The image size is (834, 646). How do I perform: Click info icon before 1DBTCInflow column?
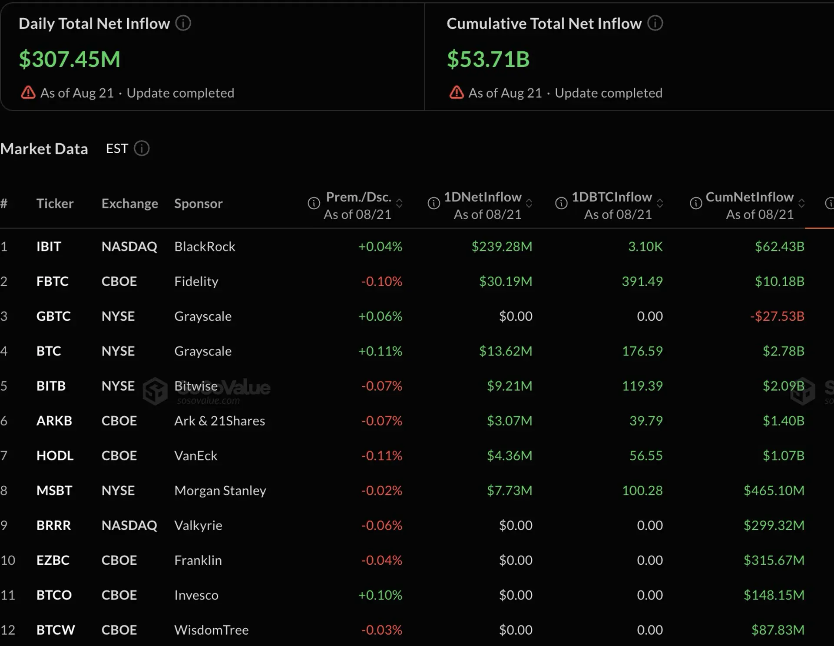pos(561,203)
